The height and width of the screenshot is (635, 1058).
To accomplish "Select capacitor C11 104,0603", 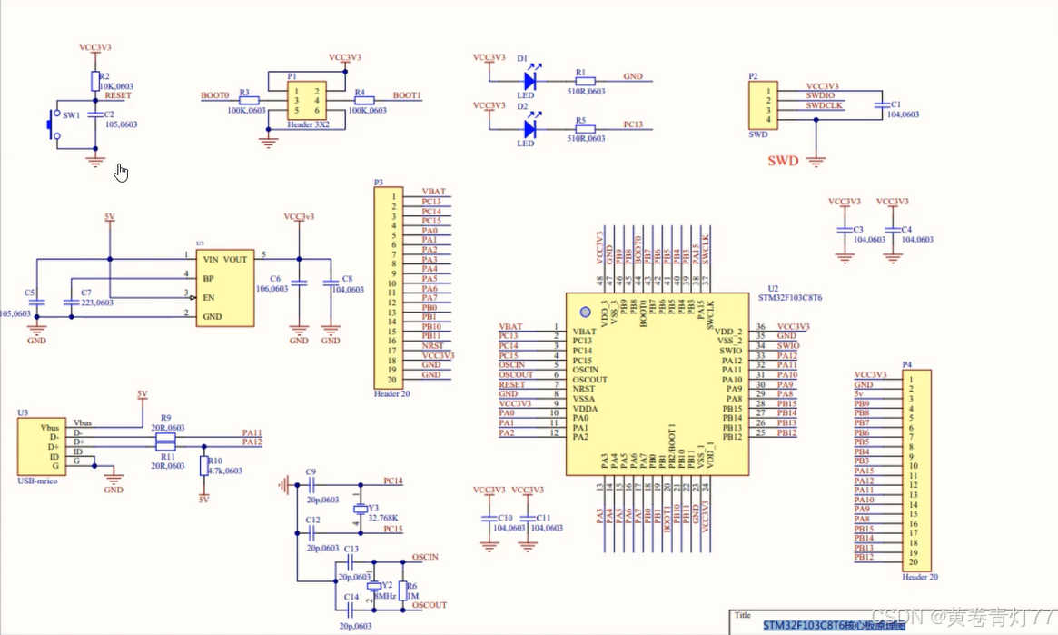I will (528, 518).
